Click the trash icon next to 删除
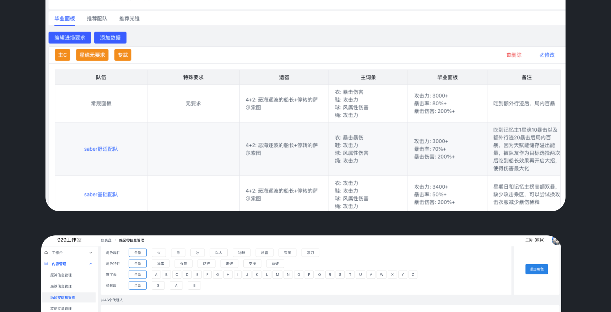The width and height of the screenshot is (611, 312). [x=508, y=55]
